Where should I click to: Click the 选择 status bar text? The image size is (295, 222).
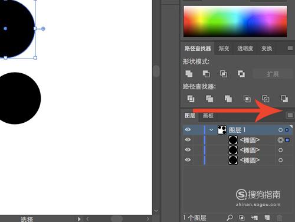tap(27, 219)
